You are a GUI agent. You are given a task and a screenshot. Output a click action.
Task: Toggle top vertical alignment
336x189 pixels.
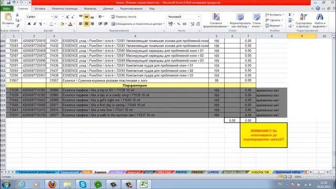[x=81, y=17]
